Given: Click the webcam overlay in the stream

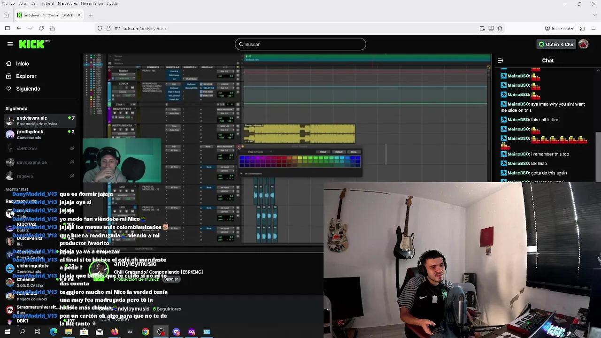Looking at the screenshot, I should coord(122,160).
